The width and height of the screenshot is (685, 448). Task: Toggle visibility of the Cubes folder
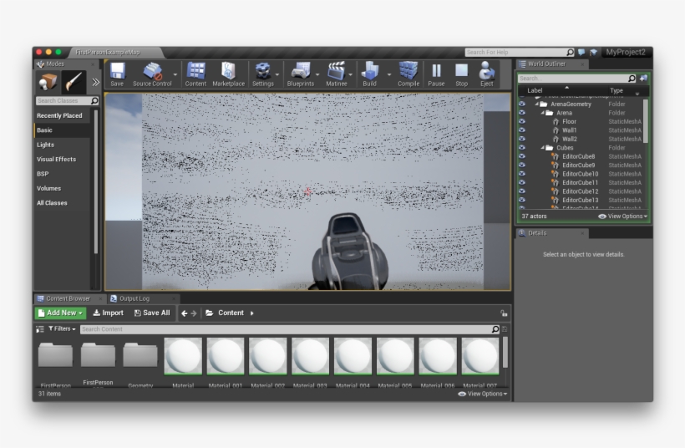click(521, 148)
